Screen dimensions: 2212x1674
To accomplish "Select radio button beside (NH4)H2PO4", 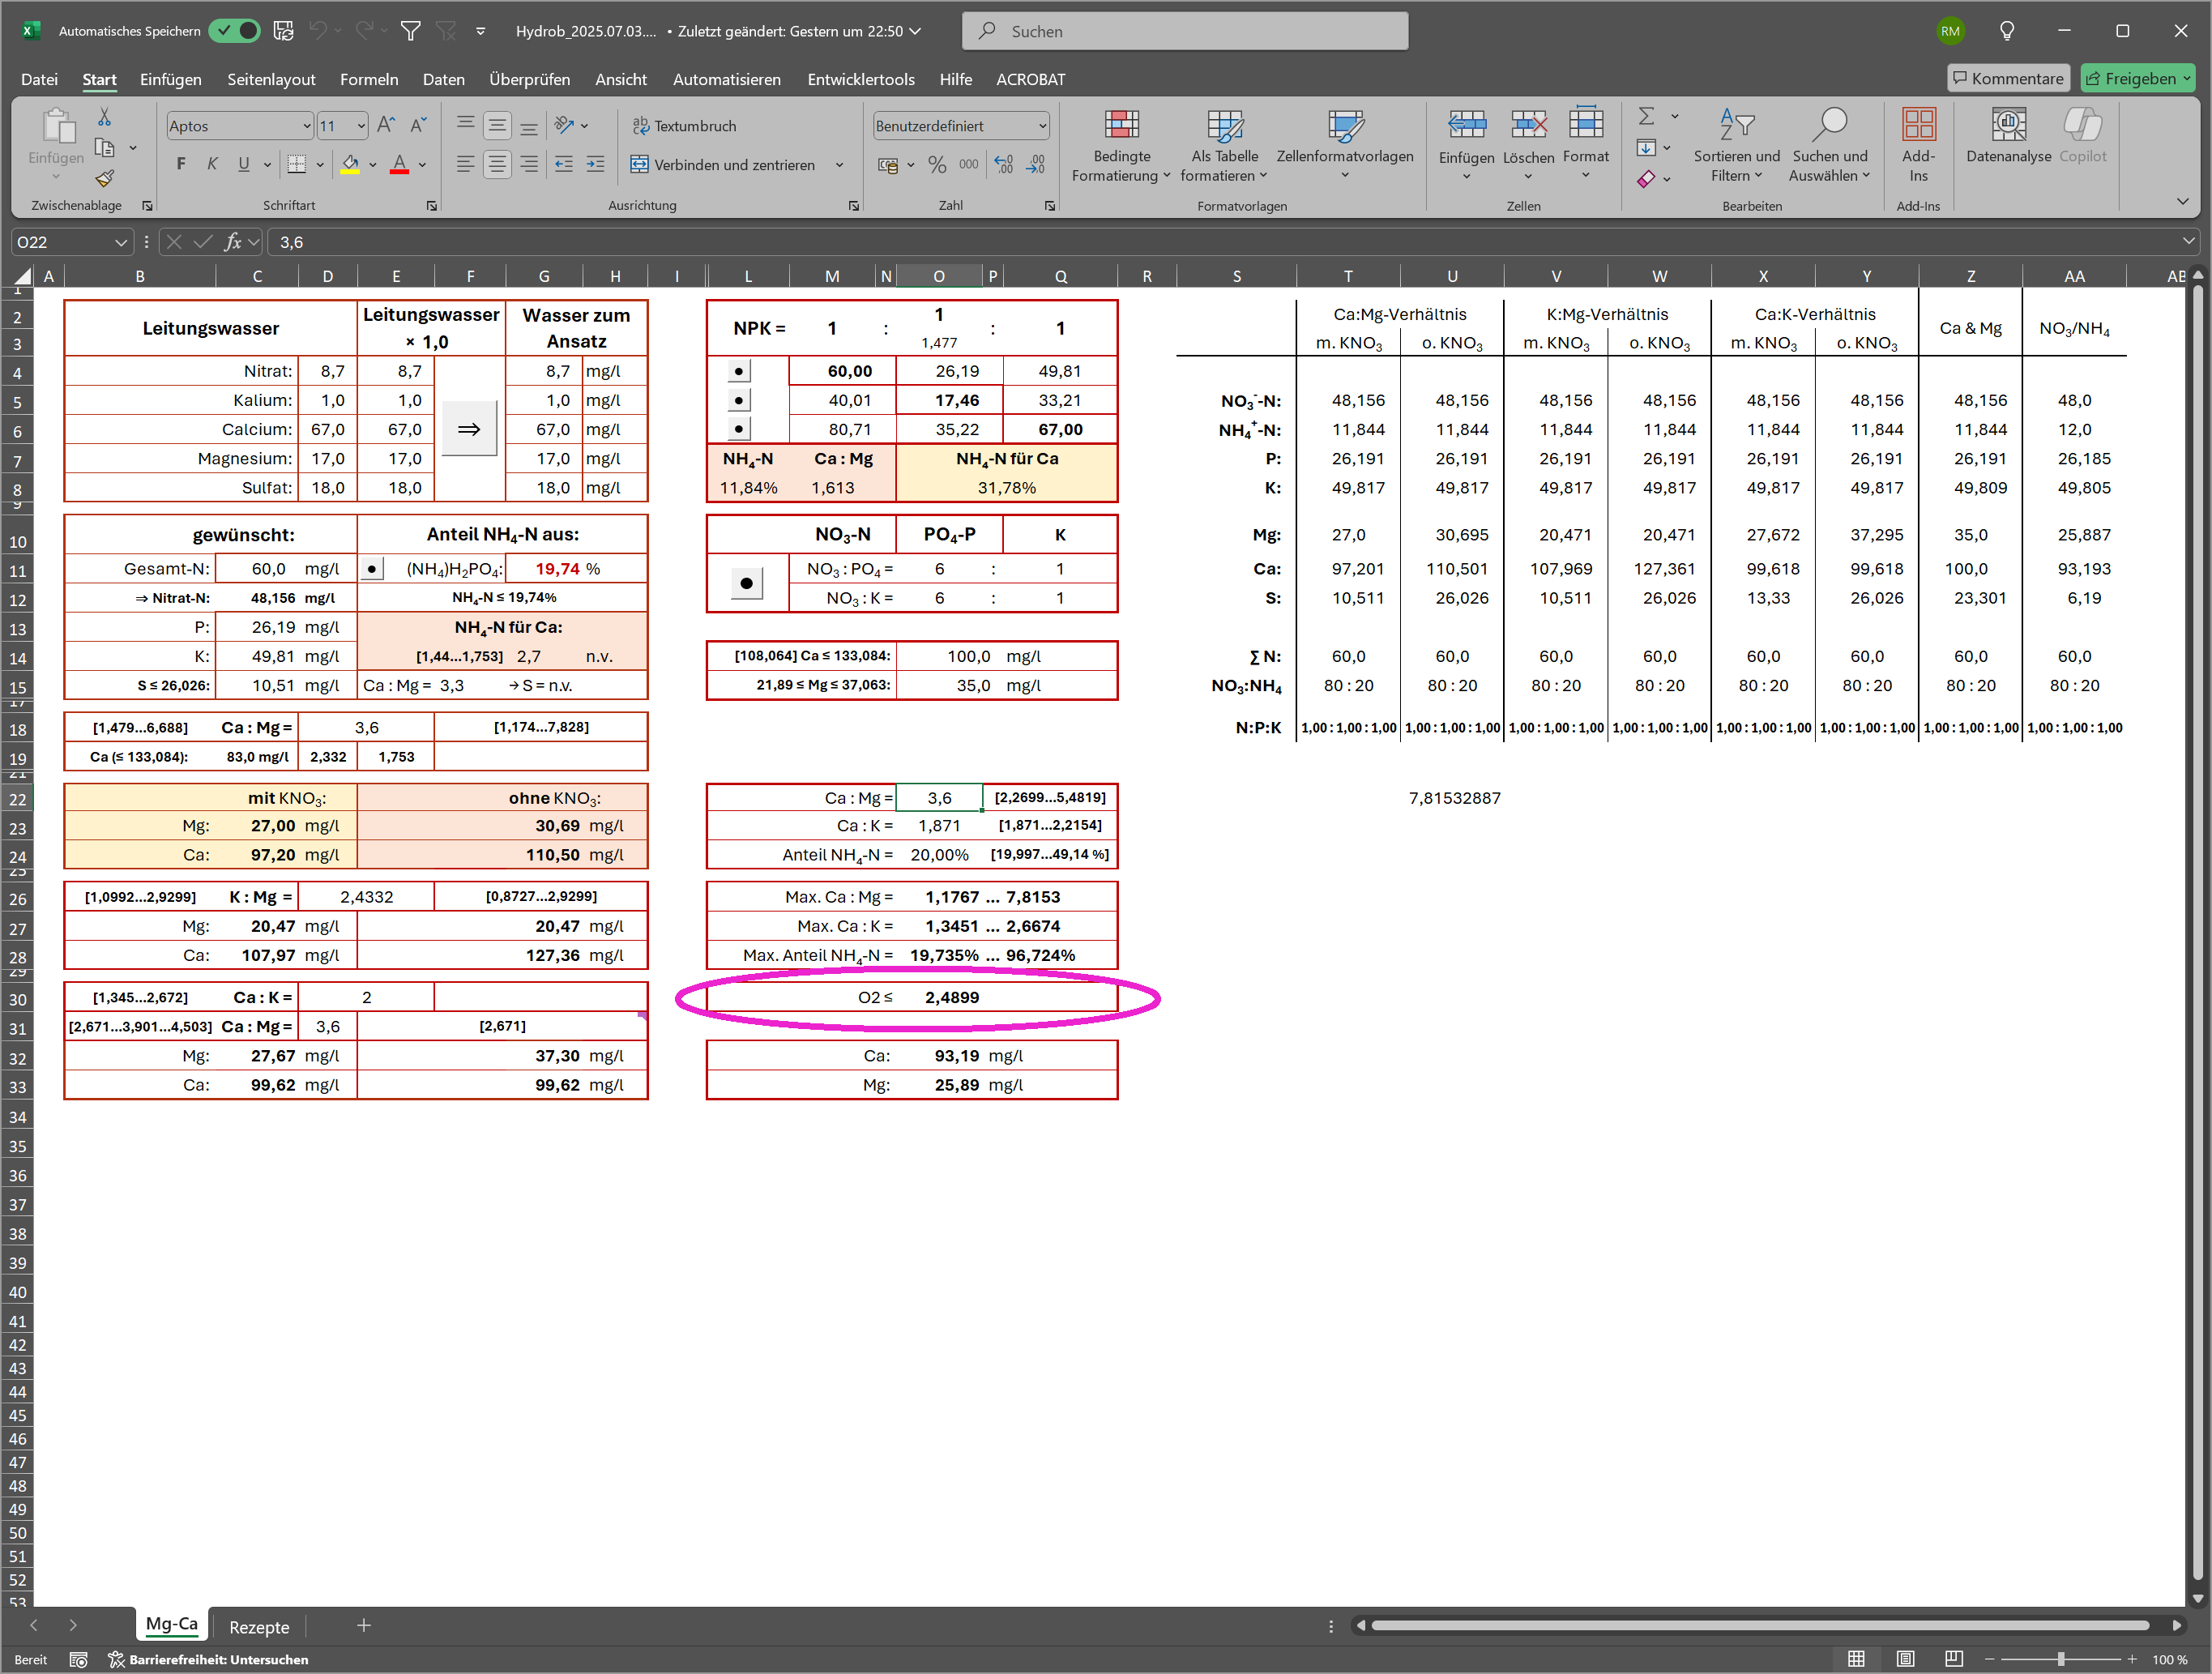I will [372, 569].
